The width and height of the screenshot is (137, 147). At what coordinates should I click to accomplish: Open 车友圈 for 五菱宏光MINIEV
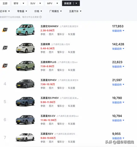(71, 34)
